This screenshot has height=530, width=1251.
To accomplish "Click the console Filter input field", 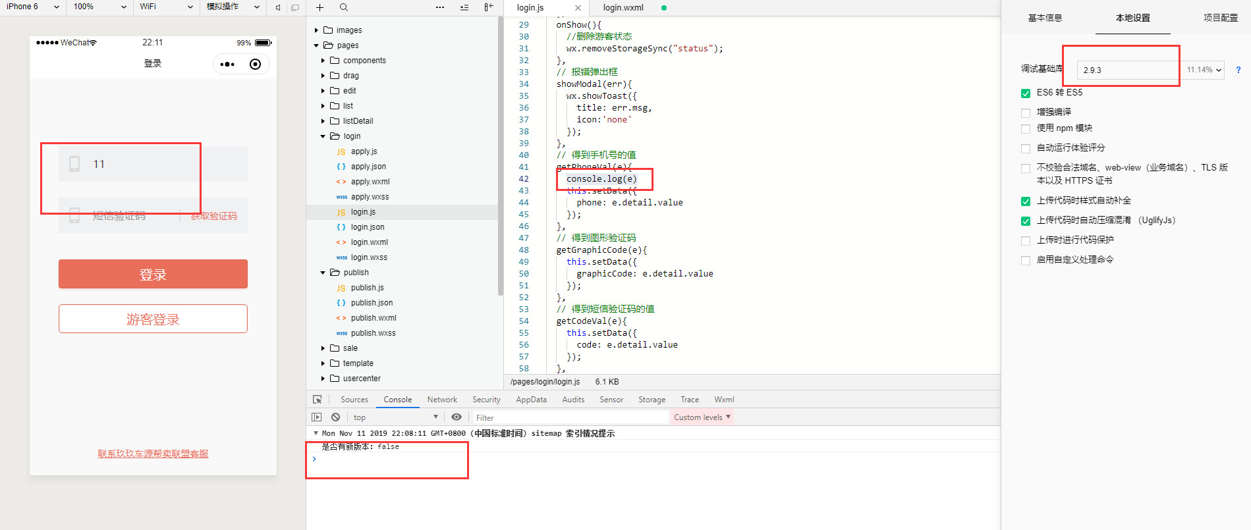I will [570, 417].
